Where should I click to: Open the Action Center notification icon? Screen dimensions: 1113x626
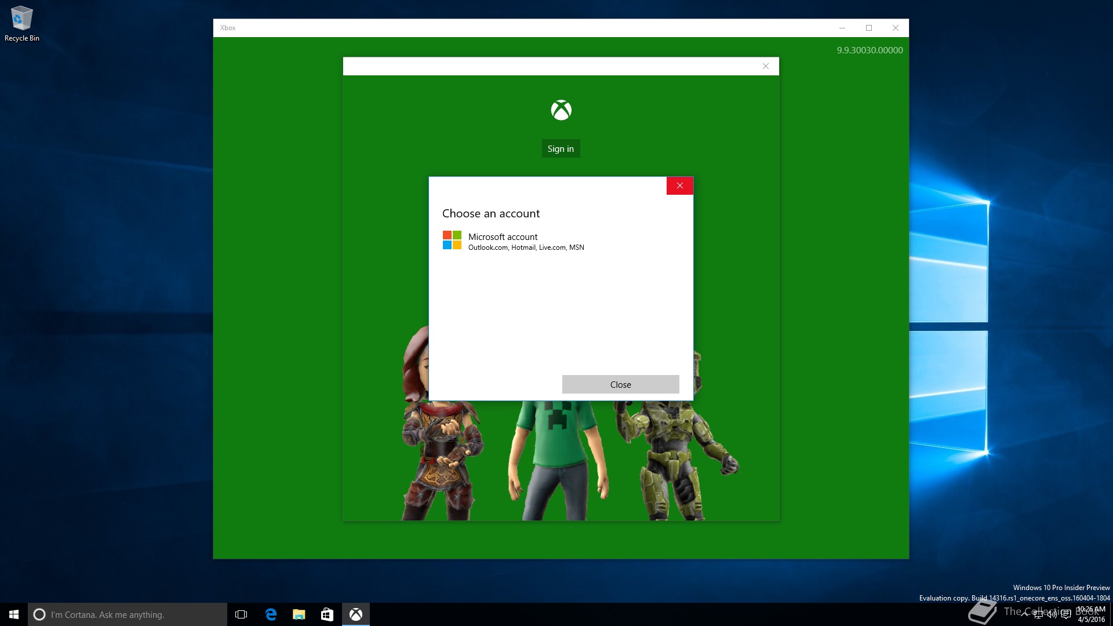[1066, 614]
